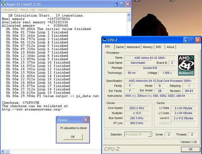Click the http://www.xtremesystems.org/ text
202x154 pixels.
tap(32, 110)
